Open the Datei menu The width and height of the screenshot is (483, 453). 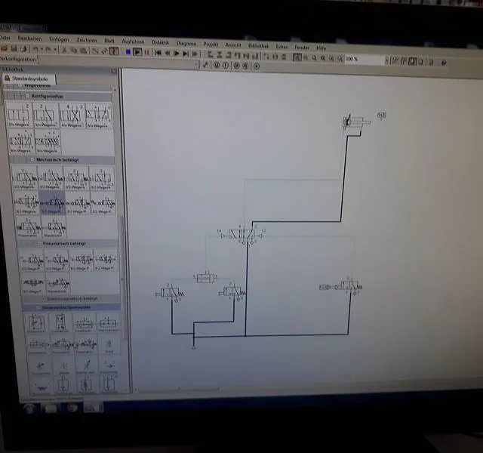[x=5, y=38]
